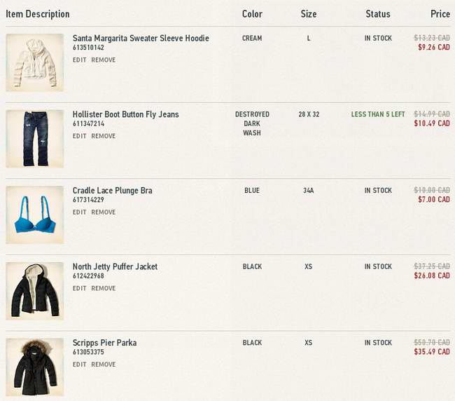Edit the Scripps Pier Parka item

pyautogui.click(x=80, y=365)
